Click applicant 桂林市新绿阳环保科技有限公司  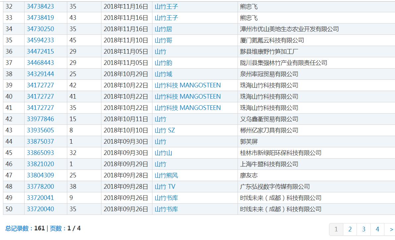tap(281, 153)
